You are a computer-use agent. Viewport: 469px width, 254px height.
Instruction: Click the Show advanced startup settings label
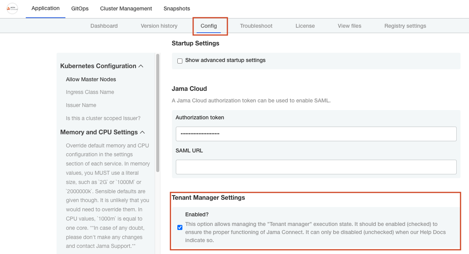click(x=225, y=60)
